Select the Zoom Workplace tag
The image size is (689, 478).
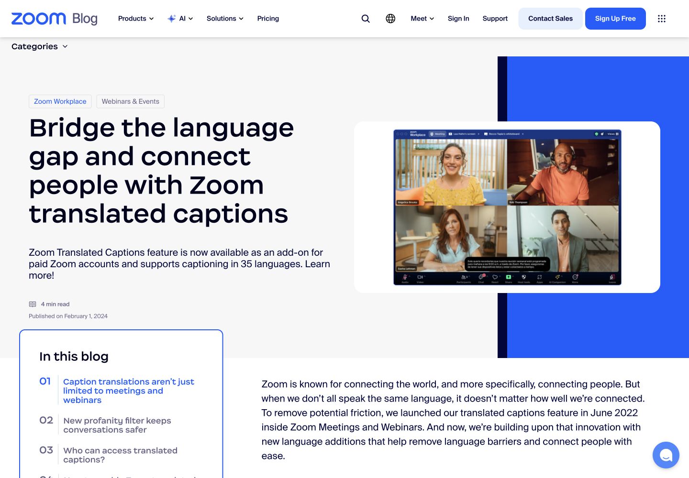[60, 101]
